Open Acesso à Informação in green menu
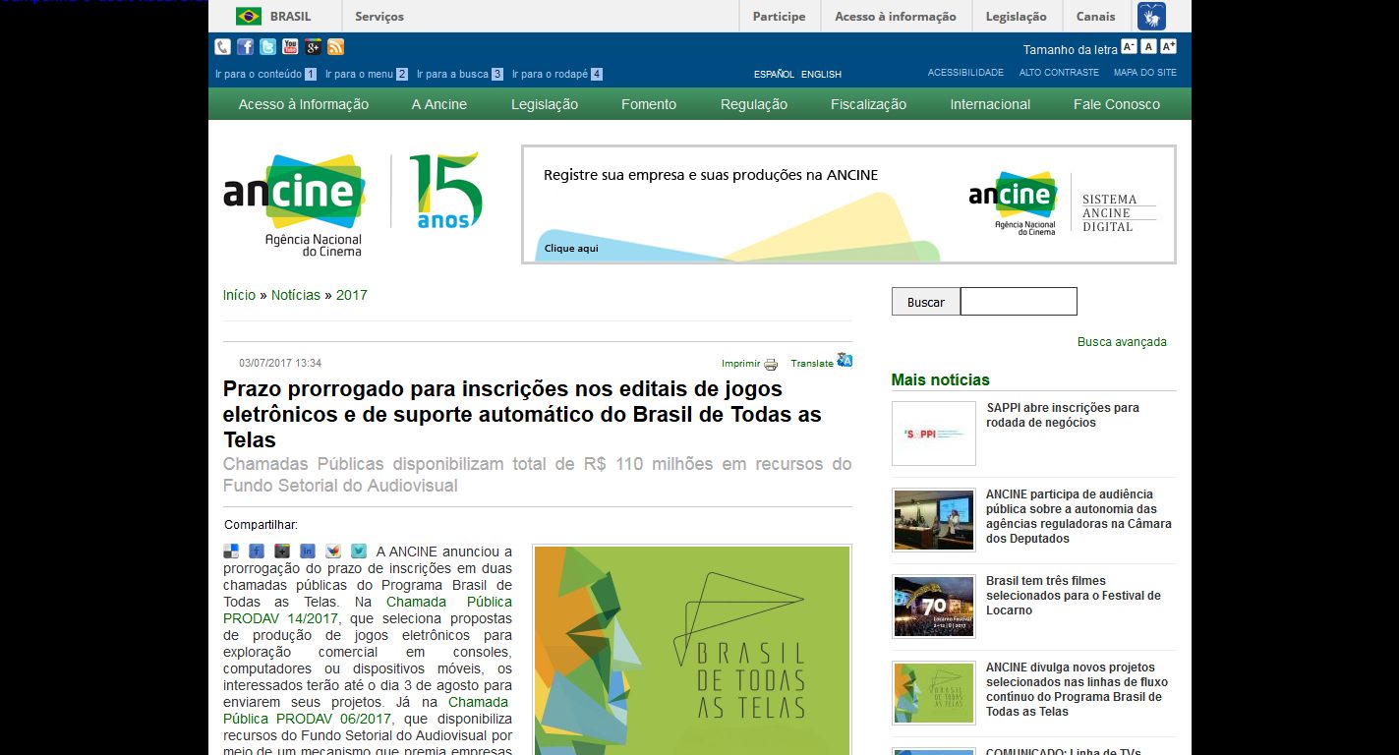1399x755 pixels. [304, 104]
